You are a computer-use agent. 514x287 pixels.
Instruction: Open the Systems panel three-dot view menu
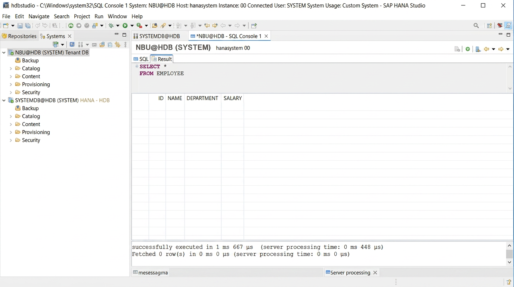coord(126,45)
